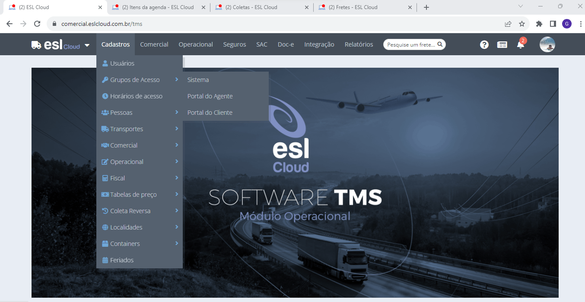Image resolution: width=585 pixels, height=302 pixels.
Task: Reload the page
Action: click(37, 24)
